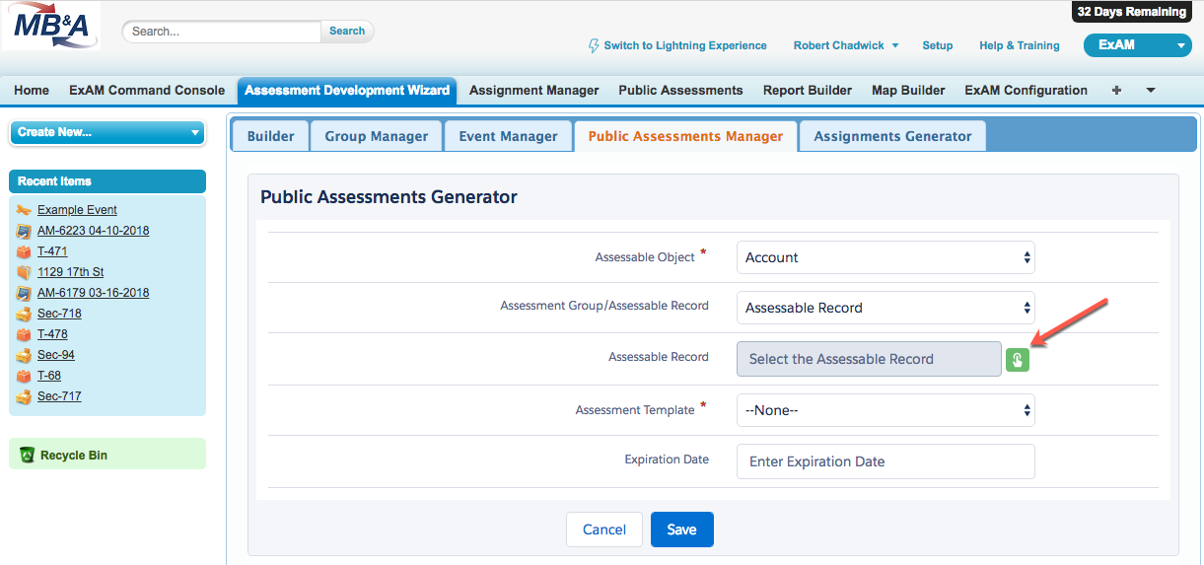Click the Cancel button
Image resolution: width=1204 pixels, height=565 pixels.
click(x=604, y=530)
